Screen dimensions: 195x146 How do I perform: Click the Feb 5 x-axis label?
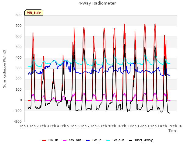65,126
